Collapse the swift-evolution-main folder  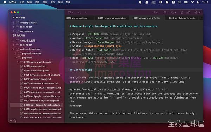pyautogui.click(x=13, y=49)
